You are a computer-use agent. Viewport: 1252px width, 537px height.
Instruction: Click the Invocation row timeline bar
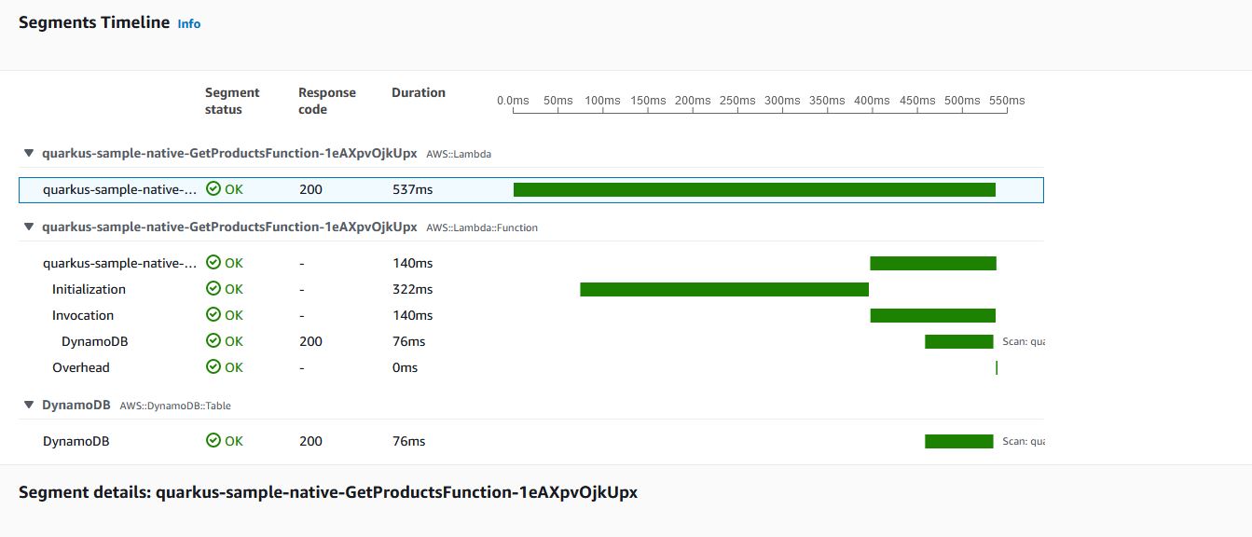(933, 315)
